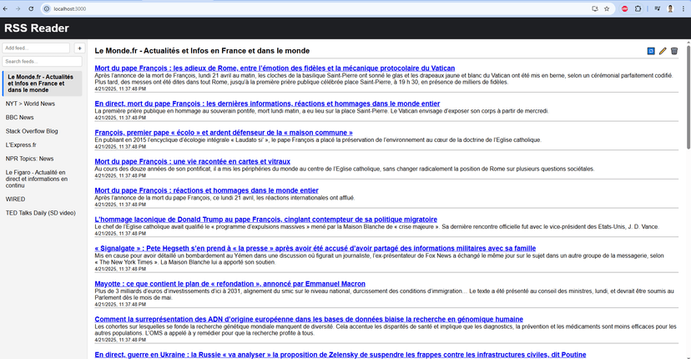Open the media controls icon
The image size is (691, 359).
click(657, 9)
